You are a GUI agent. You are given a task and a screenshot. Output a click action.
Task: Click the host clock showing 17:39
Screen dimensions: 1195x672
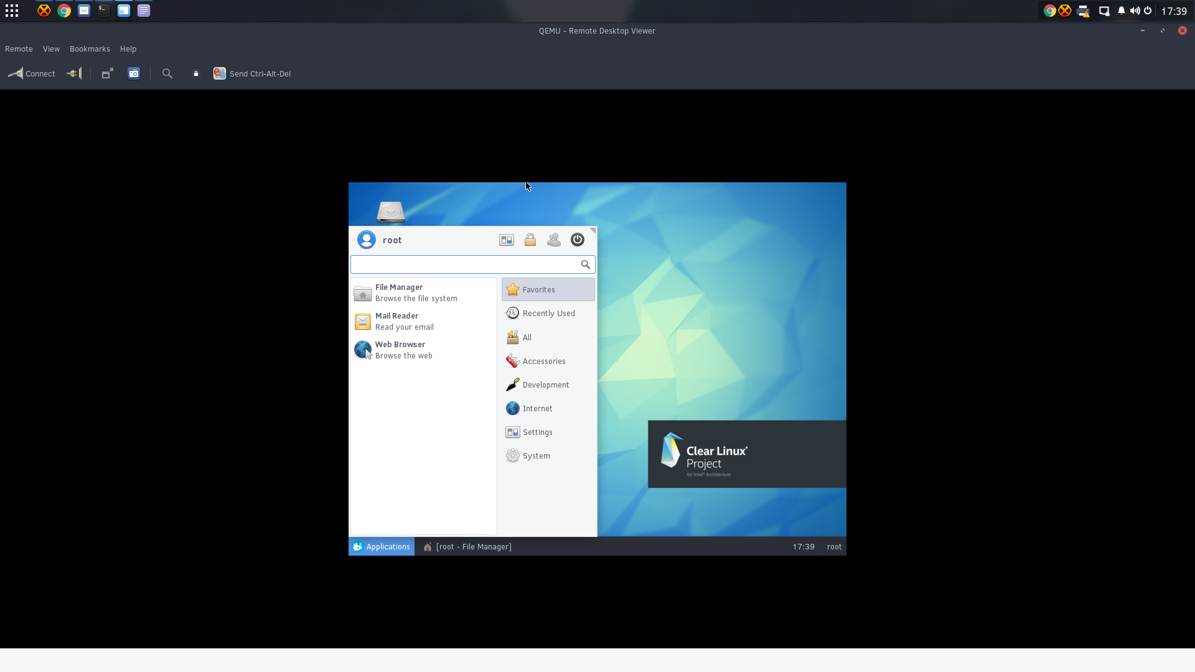1174,11
